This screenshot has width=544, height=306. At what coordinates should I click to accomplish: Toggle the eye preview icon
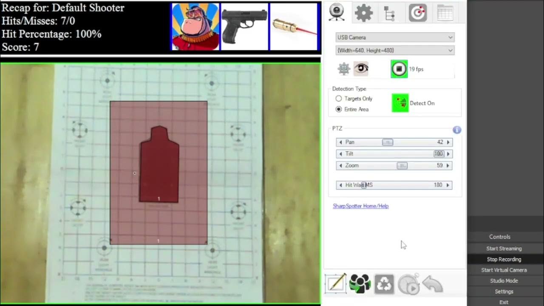pyautogui.click(x=361, y=69)
